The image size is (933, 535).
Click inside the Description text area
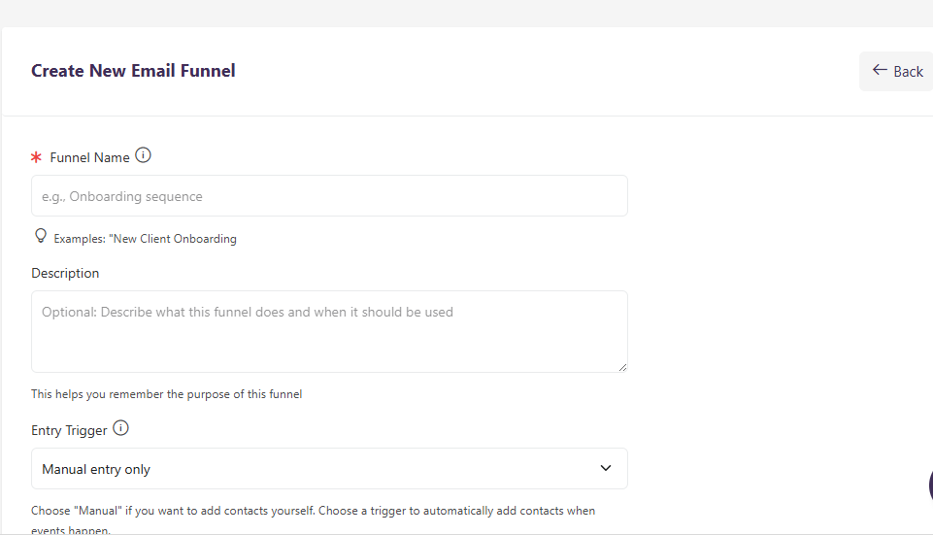pos(329,330)
